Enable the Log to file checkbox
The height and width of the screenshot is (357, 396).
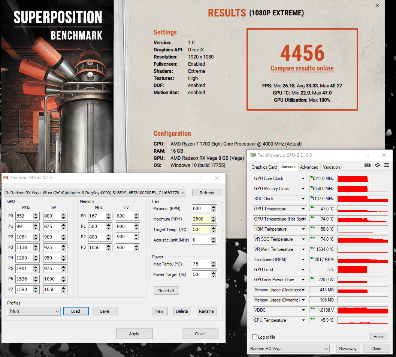click(x=255, y=337)
